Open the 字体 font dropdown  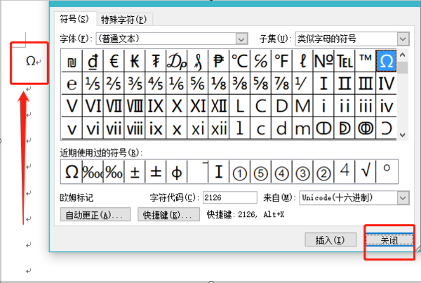[x=241, y=38]
